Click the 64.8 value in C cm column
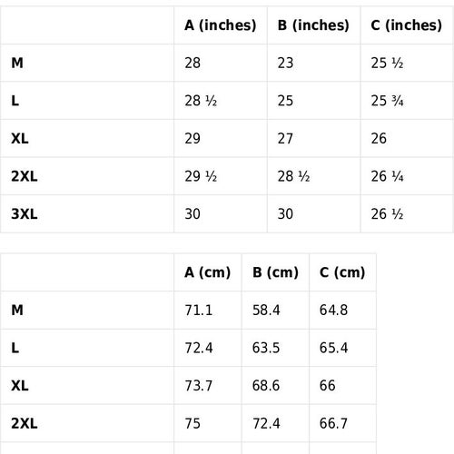The width and height of the screenshot is (454, 454). pyautogui.click(x=333, y=311)
